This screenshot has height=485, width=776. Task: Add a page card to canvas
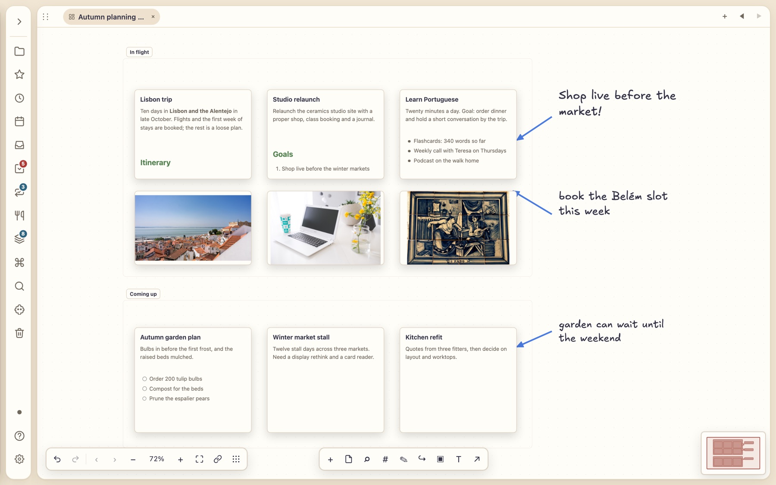(x=348, y=459)
